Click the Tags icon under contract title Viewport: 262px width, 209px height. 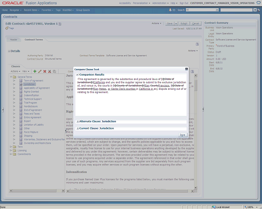(x=7, y=28)
